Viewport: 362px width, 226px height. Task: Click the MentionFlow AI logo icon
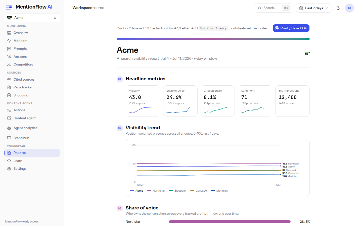[x=9, y=7]
